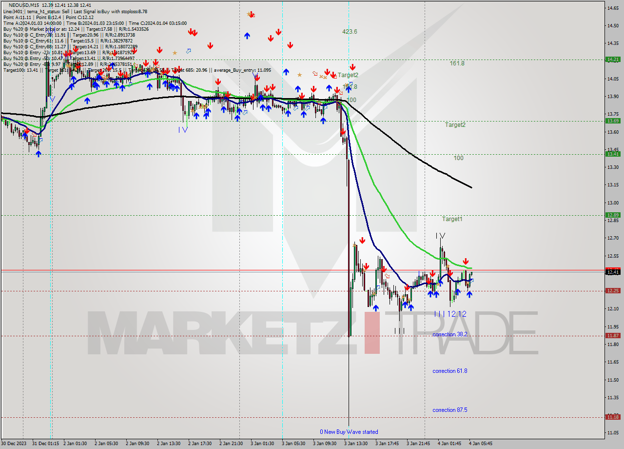This screenshot has width=624, height=449.
Task: Click the 13.15 price axis label
Action: click(612, 185)
